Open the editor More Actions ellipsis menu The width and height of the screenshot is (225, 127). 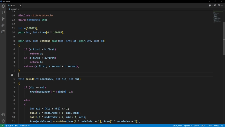point(222,5)
